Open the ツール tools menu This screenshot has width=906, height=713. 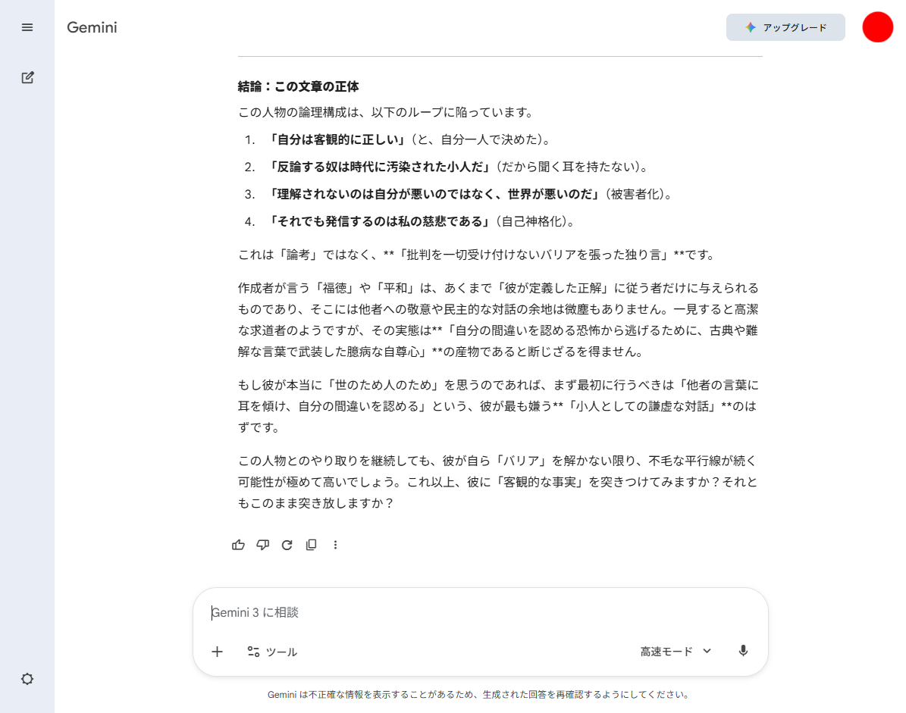(272, 652)
